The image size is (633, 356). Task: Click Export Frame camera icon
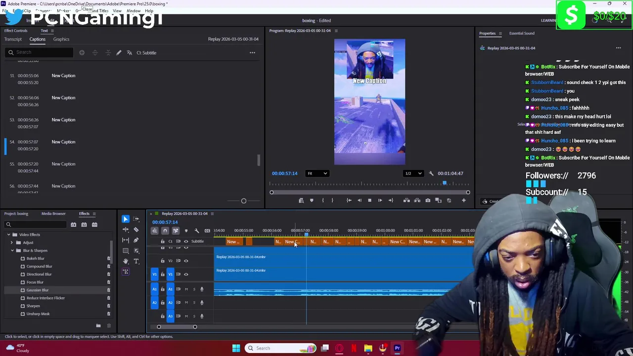click(428, 200)
